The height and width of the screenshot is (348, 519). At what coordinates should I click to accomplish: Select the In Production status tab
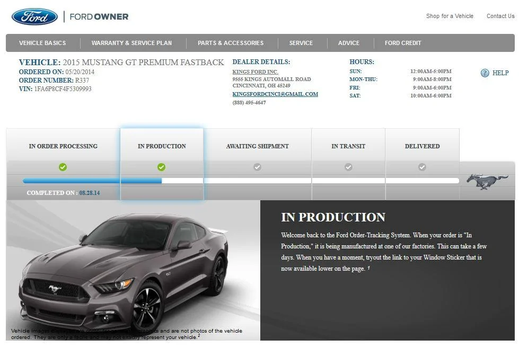pos(162,146)
